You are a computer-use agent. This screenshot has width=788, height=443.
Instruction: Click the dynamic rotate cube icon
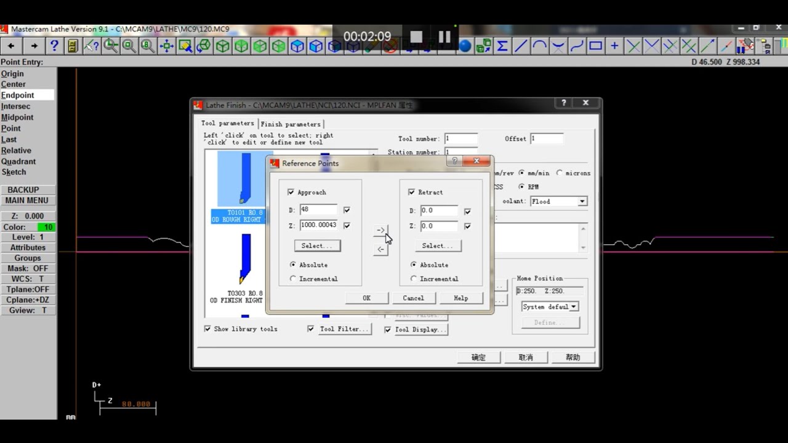click(204, 46)
